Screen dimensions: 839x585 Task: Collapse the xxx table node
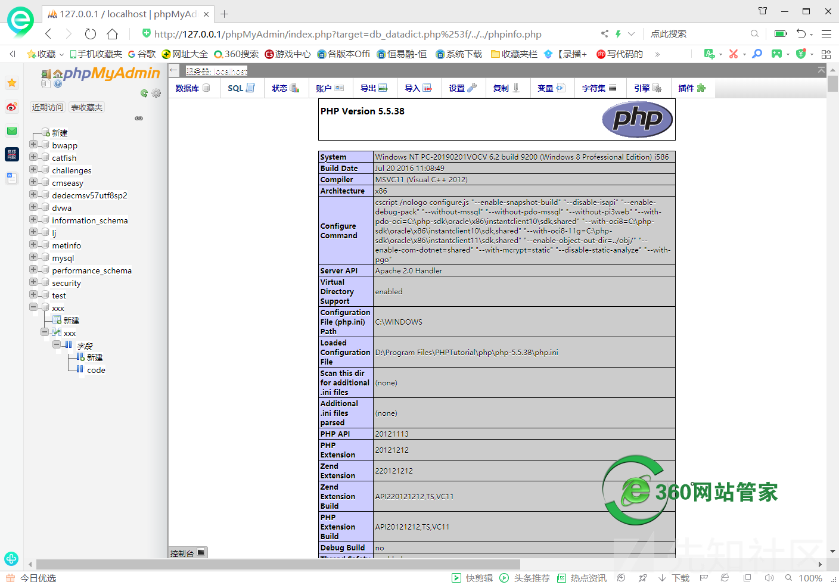(x=45, y=332)
